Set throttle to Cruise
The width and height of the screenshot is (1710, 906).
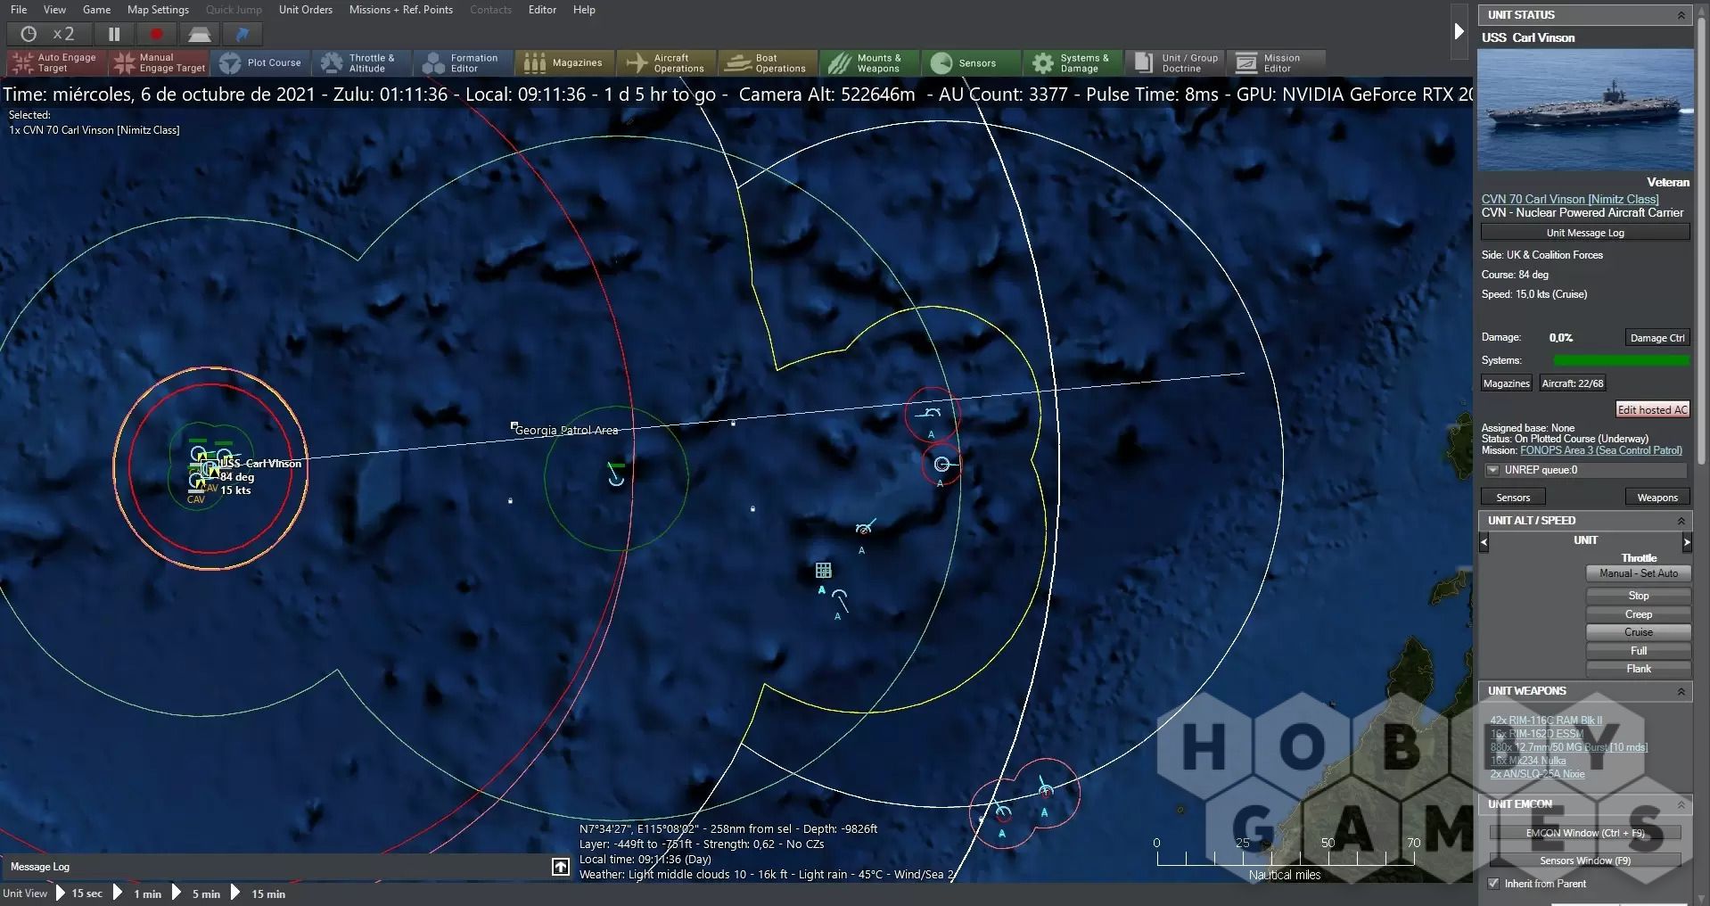[1638, 632]
